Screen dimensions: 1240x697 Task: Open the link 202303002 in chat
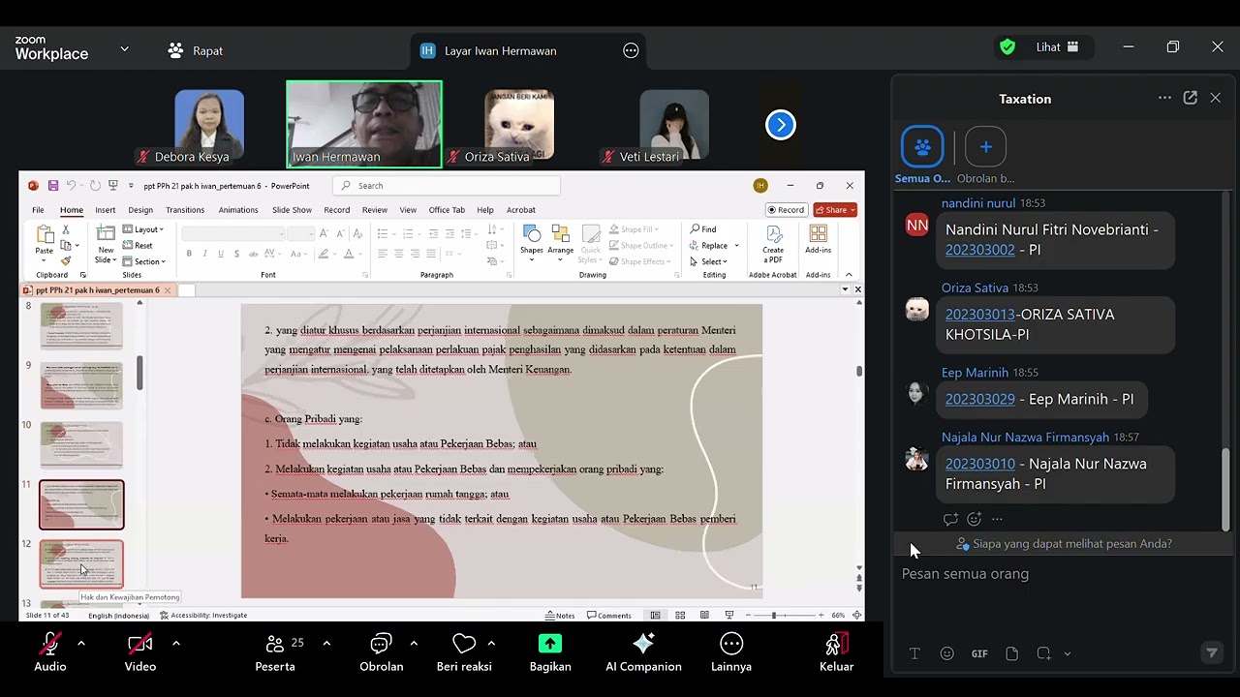click(x=979, y=250)
